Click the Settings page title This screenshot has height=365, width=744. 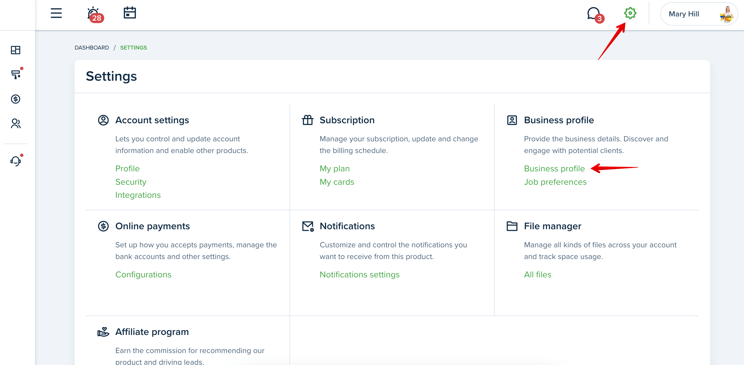click(111, 77)
